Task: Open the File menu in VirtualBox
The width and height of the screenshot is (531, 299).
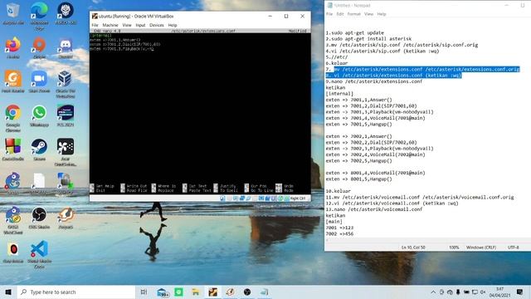Action: 95,25
